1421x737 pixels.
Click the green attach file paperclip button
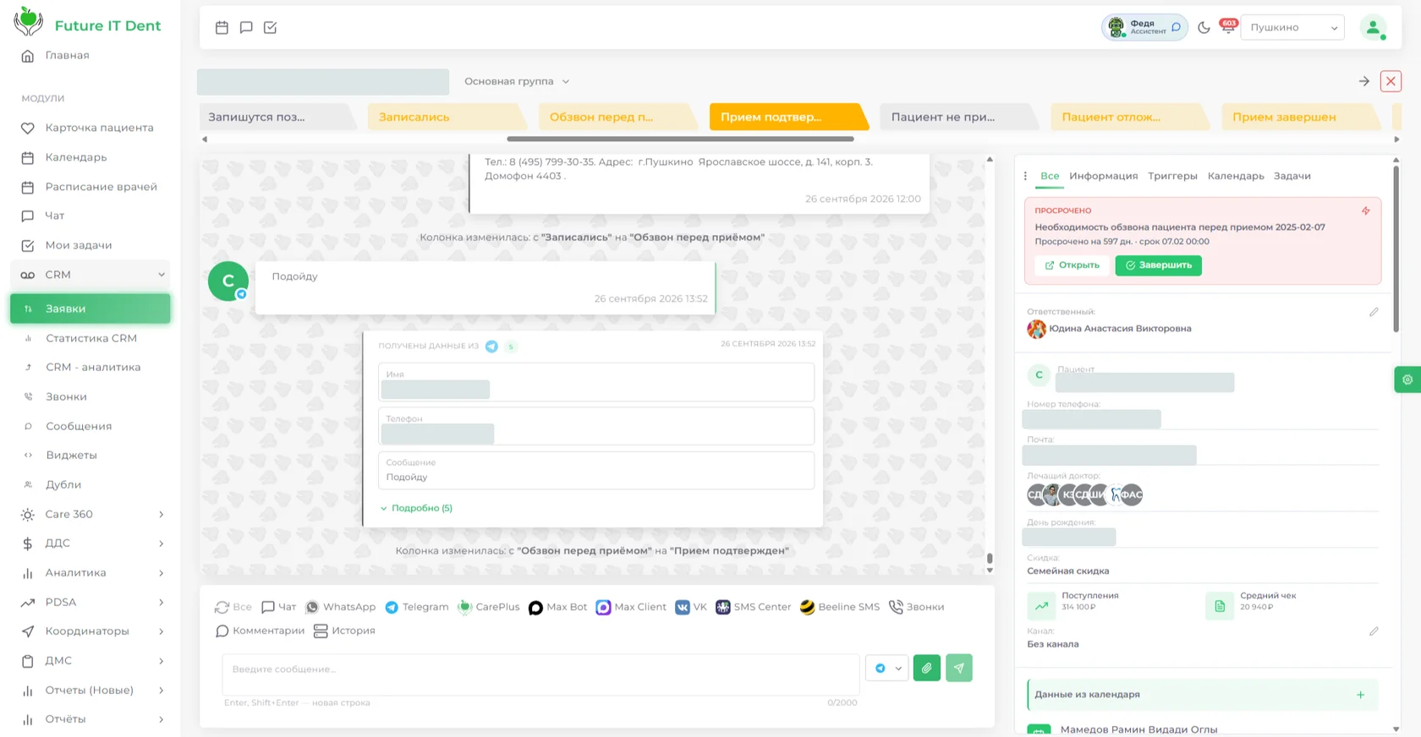click(927, 669)
